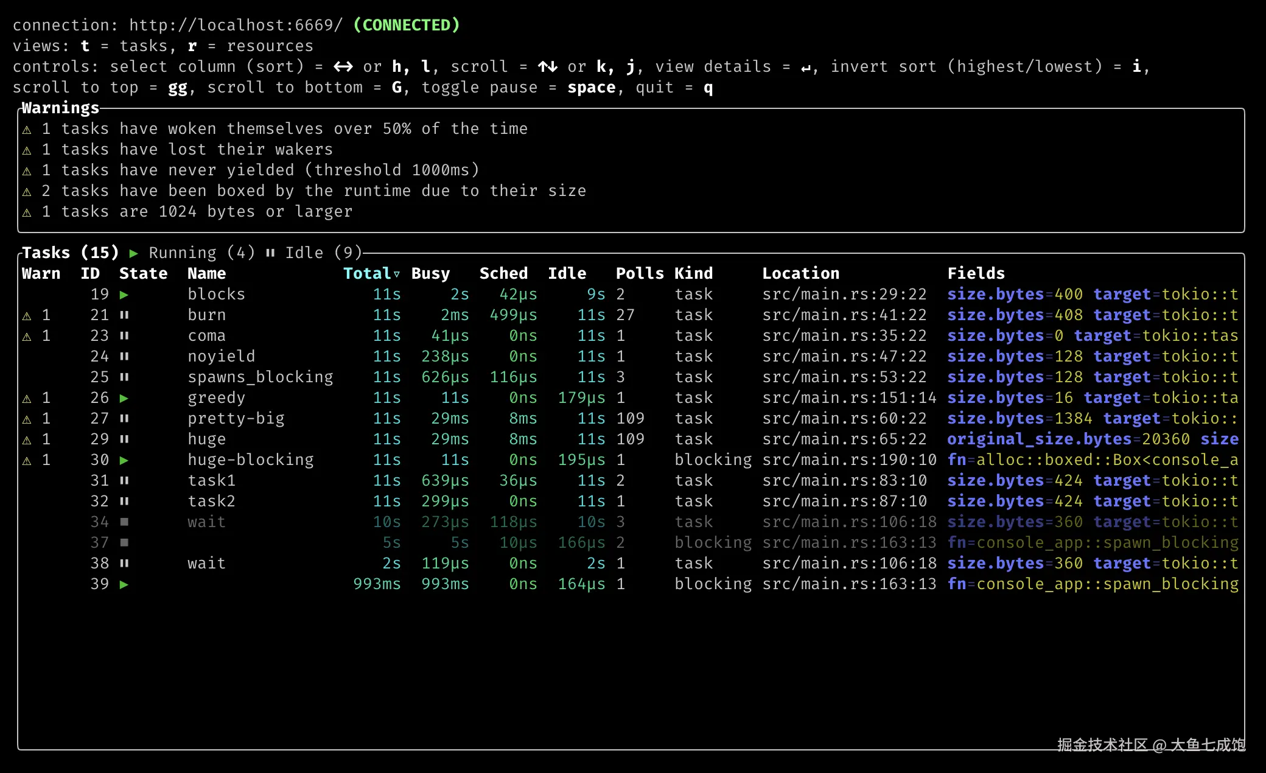
Task: Collapse the Warnings panel
Action: [x=60, y=108]
